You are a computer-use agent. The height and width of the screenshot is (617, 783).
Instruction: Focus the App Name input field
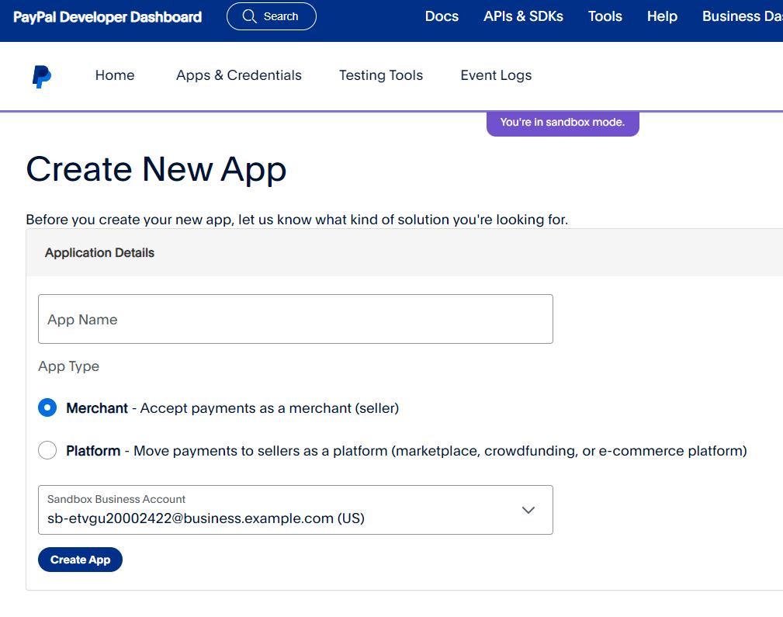coord(295,319)
